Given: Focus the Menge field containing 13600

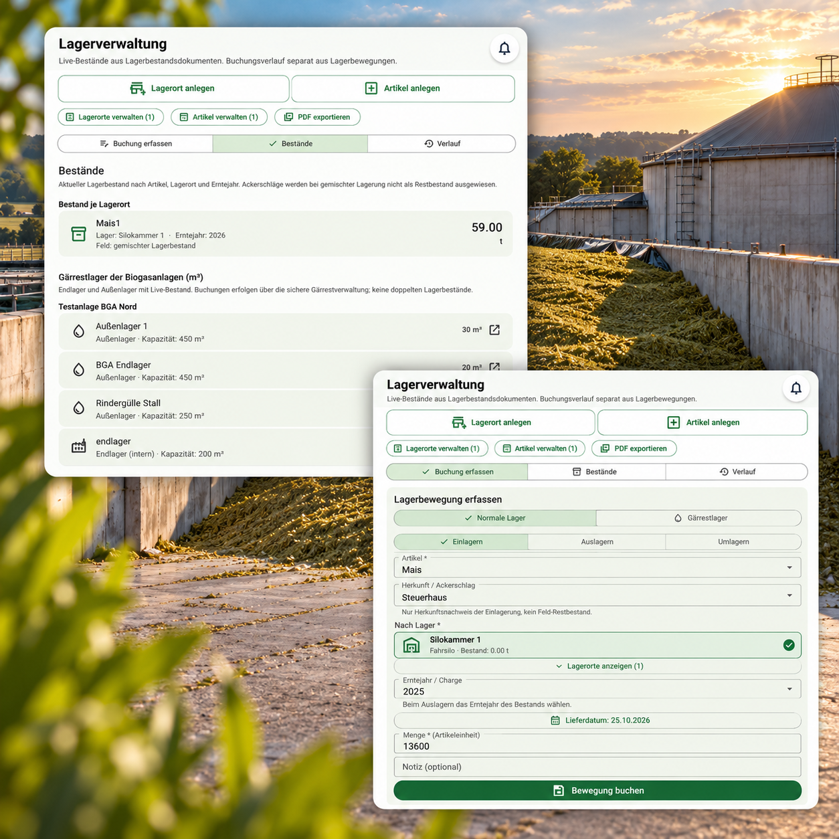Looking at the screenshot, I should 597,743.
